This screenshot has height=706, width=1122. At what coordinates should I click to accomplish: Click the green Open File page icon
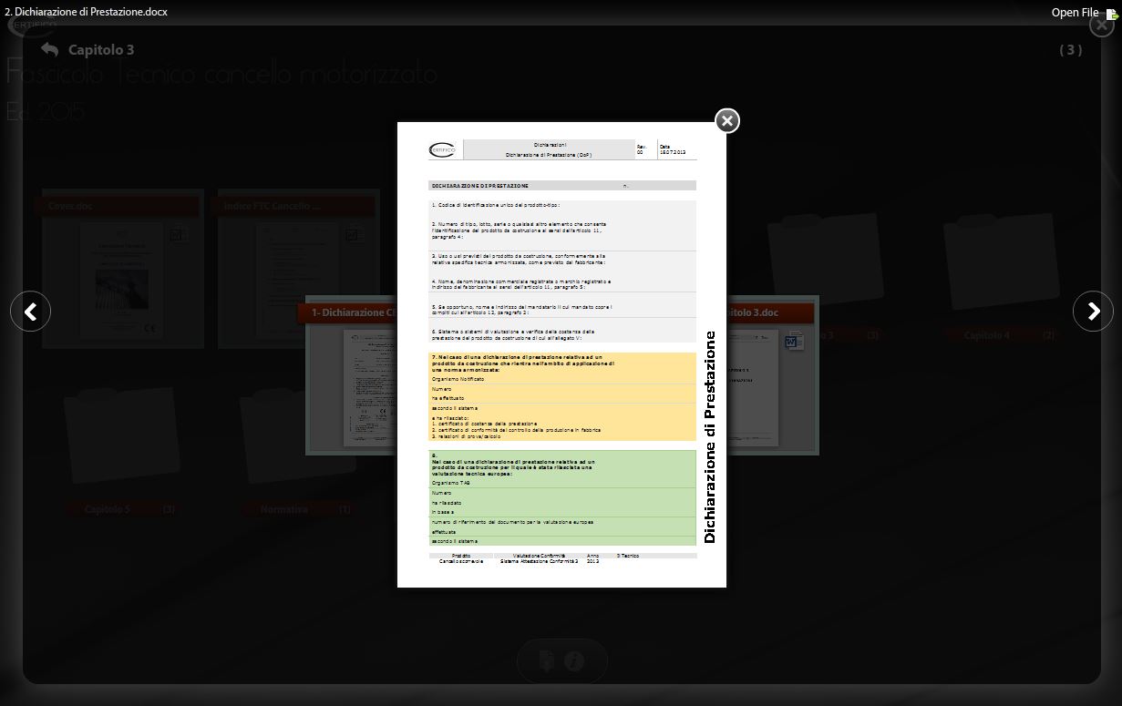point(1111,14)
